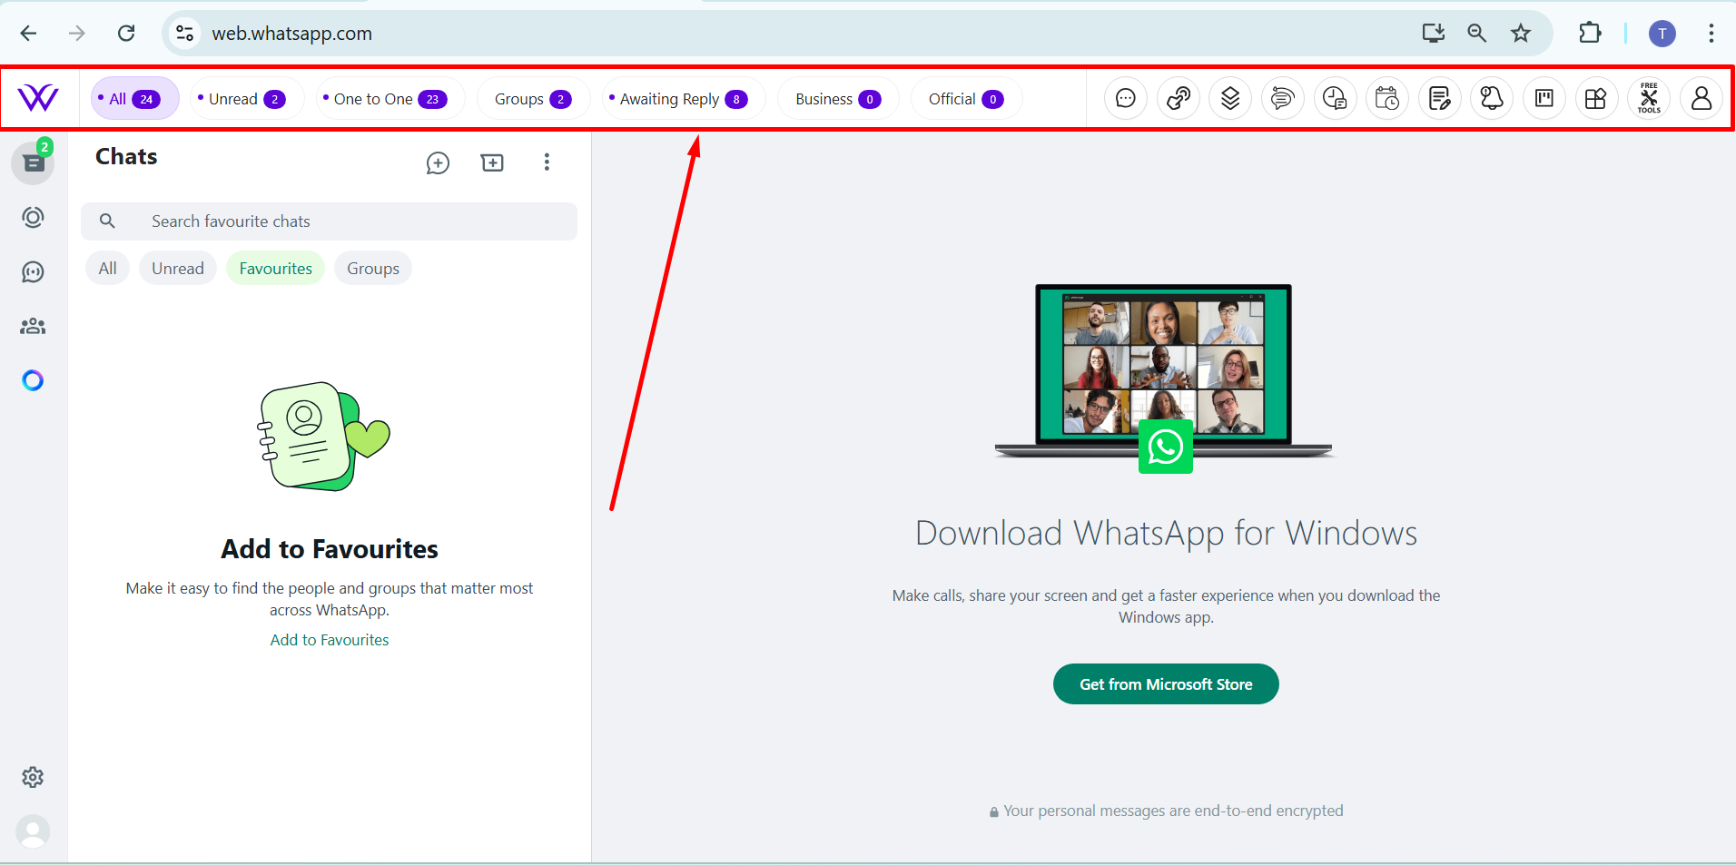The height and width of the screenshot is (865, 1736).
Task: Click the end-to-end encrypted notice
Action: (1166, 811)
